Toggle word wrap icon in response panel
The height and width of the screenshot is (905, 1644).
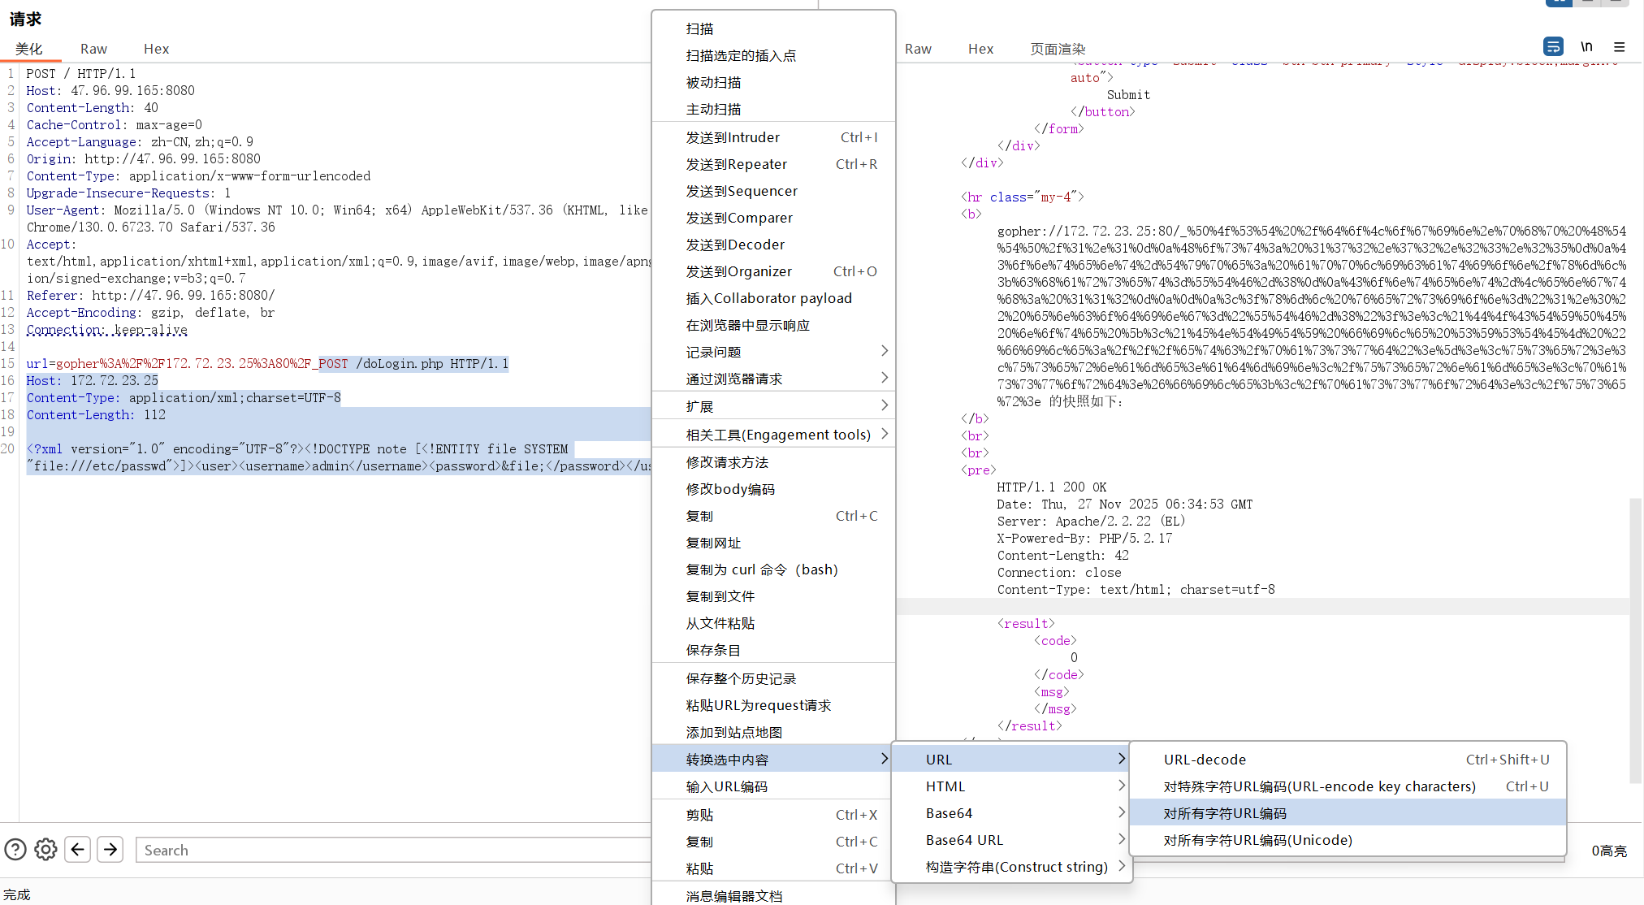point(1552,47)
